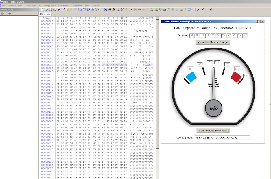Click the gauge value box showing 115
The width and height of the screenshot is (271, 179).
217,62
